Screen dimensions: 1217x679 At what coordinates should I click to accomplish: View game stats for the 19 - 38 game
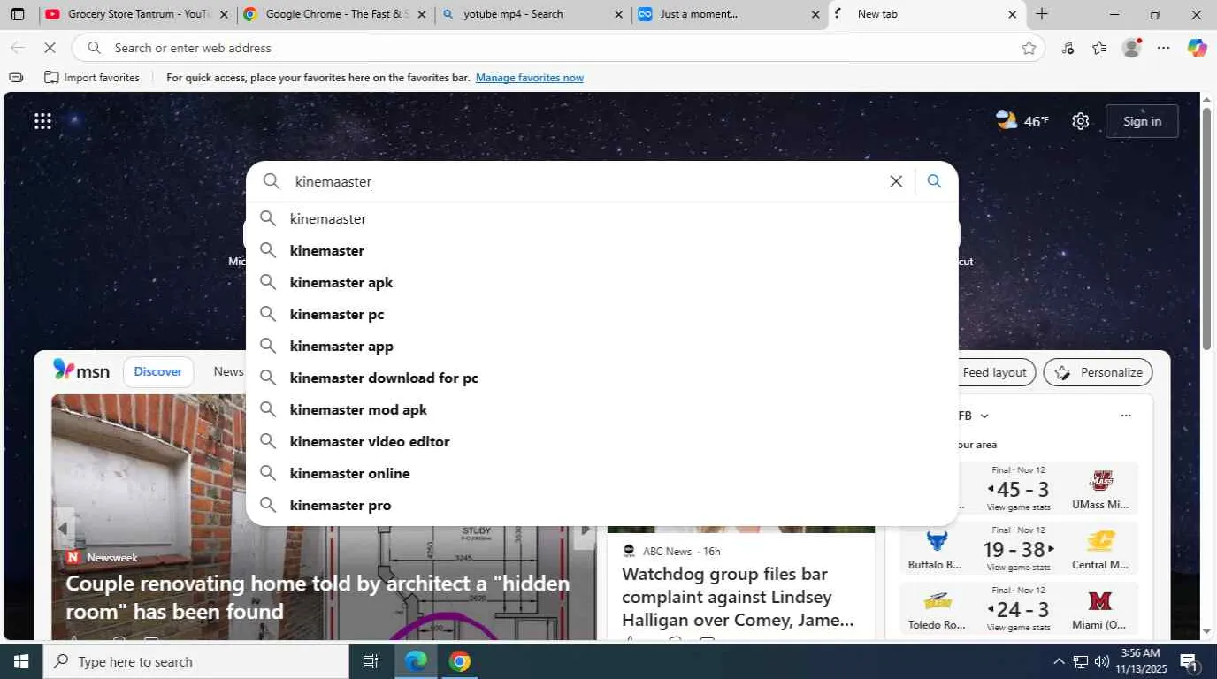coord(1018,568)
